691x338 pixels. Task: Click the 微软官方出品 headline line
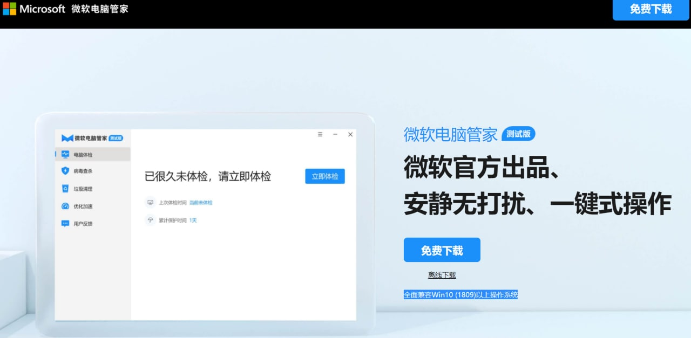click(x=484, y=168)
